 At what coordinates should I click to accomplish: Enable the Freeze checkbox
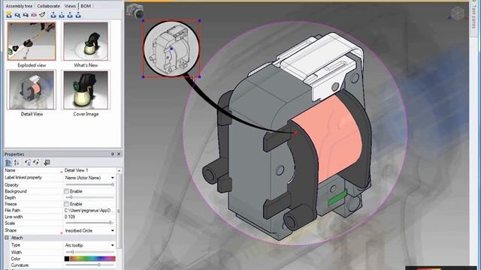coord(66,204)
